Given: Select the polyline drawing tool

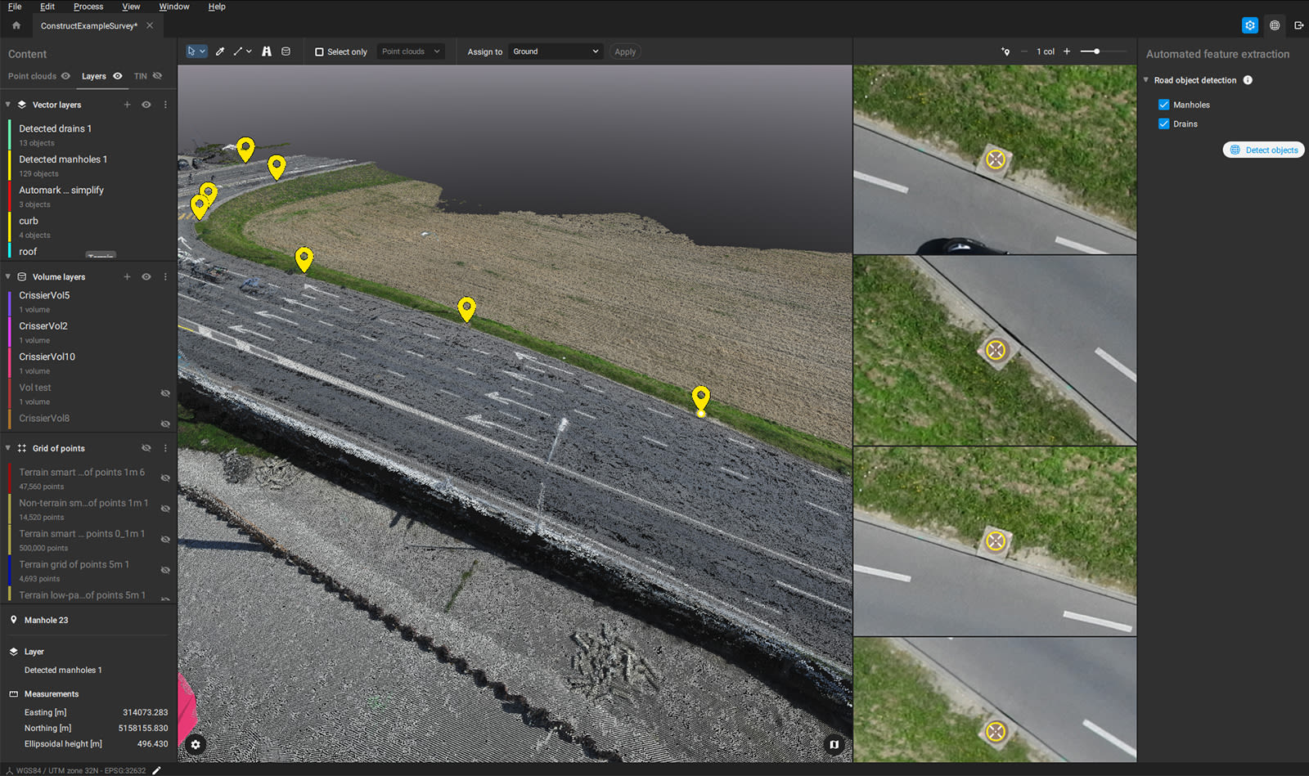Looking at the screenshot, I should [238, 51].
